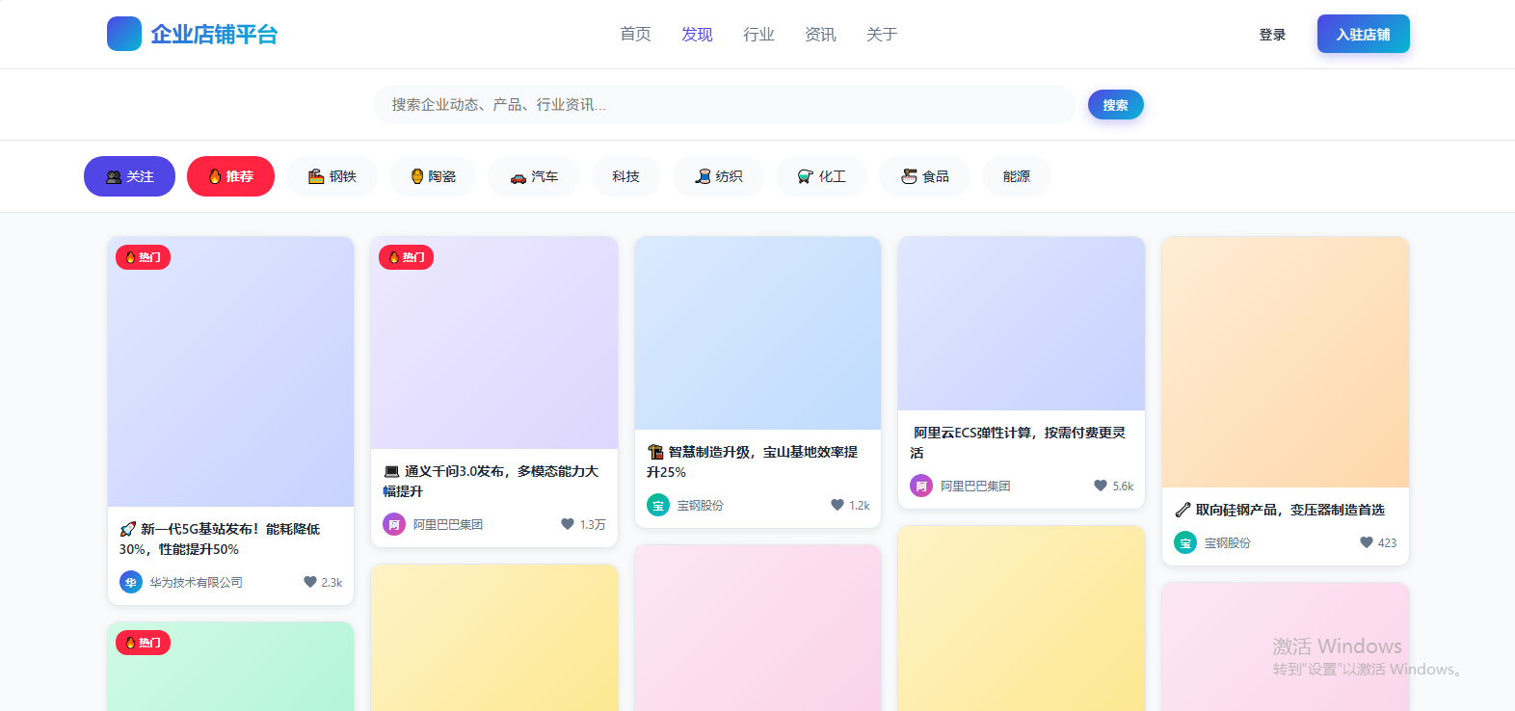Click the heart icon beside 5.6k
Screen dimensions: 1515x711
1101,486
